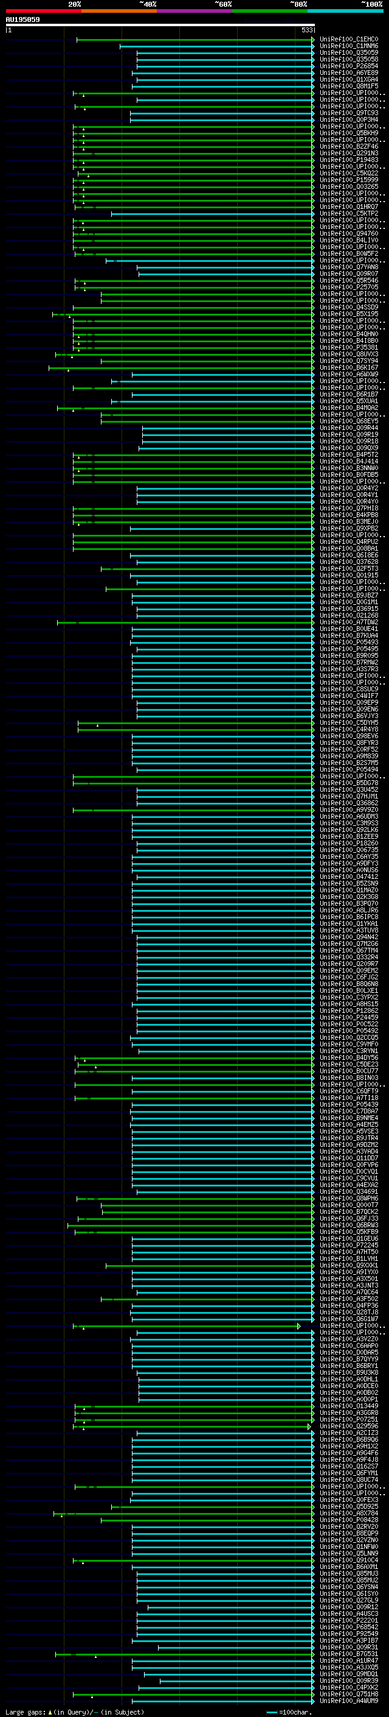Select label UniRef100_Q7YAN8
The image size is (389, 1717).
[348, 267]
